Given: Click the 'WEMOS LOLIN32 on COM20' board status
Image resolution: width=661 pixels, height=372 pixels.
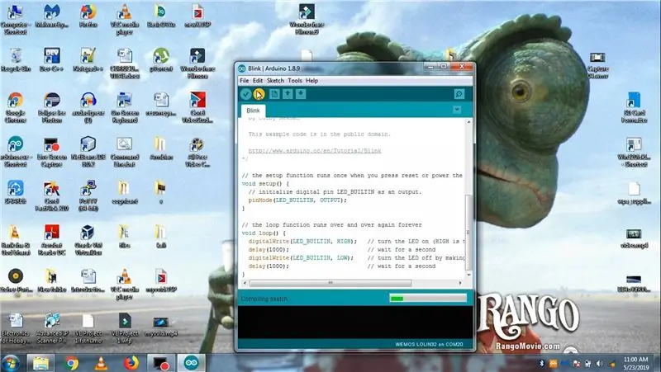Looking at the screenshot, I should coord(429,344).
